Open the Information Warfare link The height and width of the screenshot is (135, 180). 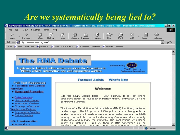tap(27, 103)
